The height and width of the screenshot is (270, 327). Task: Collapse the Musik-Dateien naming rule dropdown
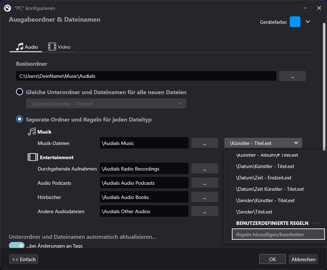point(263,143)
